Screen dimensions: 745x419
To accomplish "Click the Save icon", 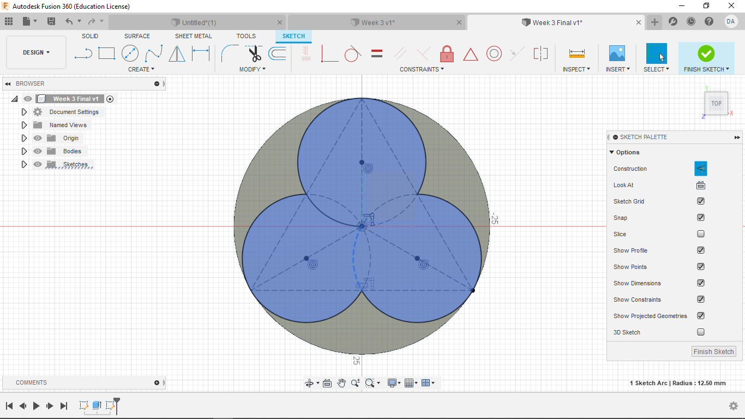I will pos(51,22).
